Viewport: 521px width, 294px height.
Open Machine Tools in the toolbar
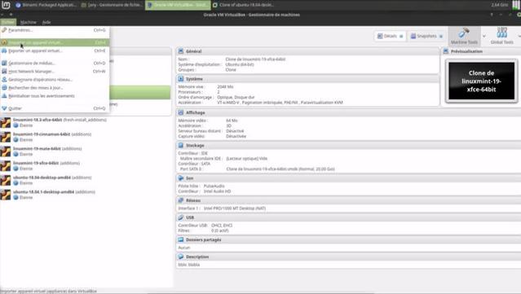tap(464, 36)
